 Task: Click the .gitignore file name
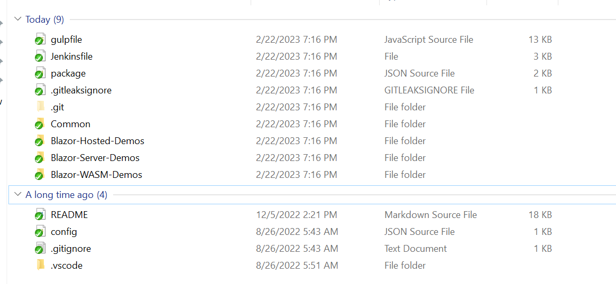pyautogui.click(x=71, y=249)
